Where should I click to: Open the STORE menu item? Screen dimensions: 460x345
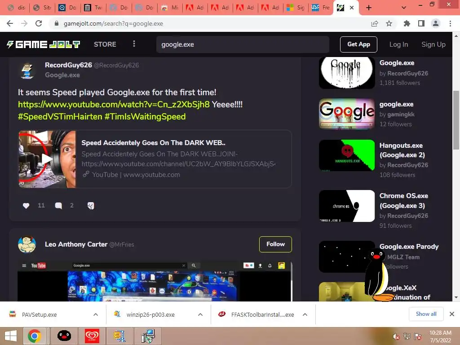point(105,44)
